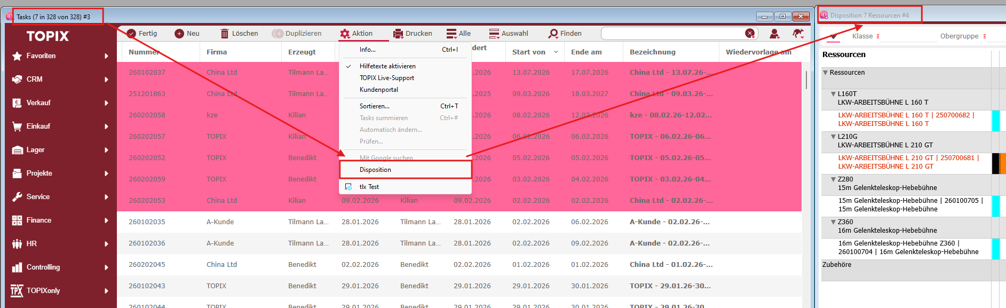Open the Controlling chart module
The width and height of the screenshot is (1006, 308).
pyautogui.click(x=17, y=267)
